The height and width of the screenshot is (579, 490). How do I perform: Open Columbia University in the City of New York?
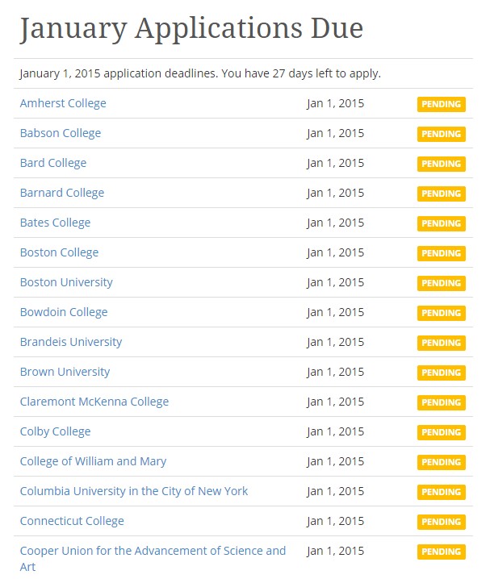134,491
